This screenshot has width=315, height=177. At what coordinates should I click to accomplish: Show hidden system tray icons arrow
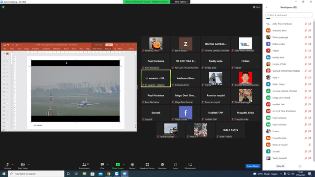click(x=281, y=174)
